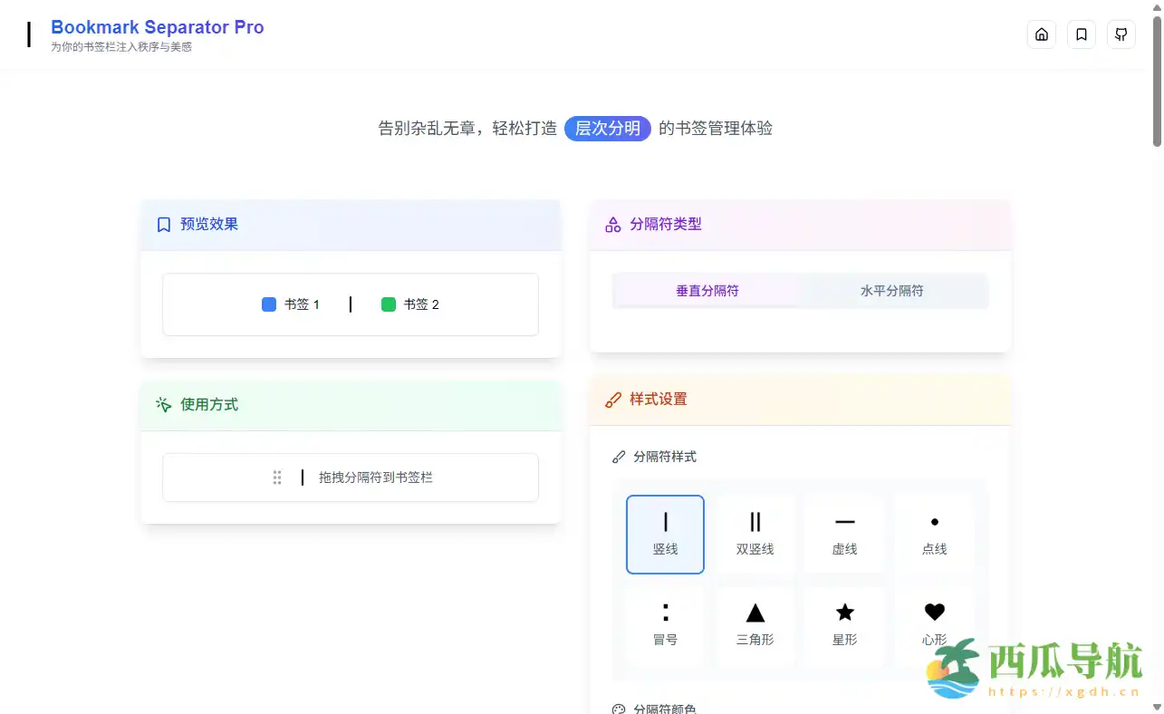Image resolution: width=1164 pixels, height=714 pixels.
Task: Switch to 垂直分隔符 vertical separator tab
Action: click(x=707, y=291)
